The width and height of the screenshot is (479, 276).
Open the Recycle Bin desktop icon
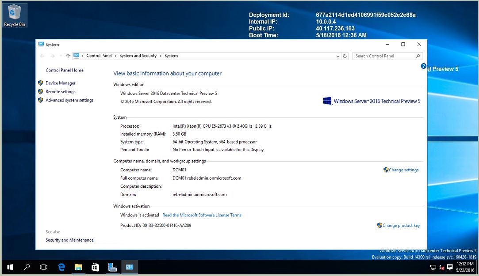click(14, 15)
